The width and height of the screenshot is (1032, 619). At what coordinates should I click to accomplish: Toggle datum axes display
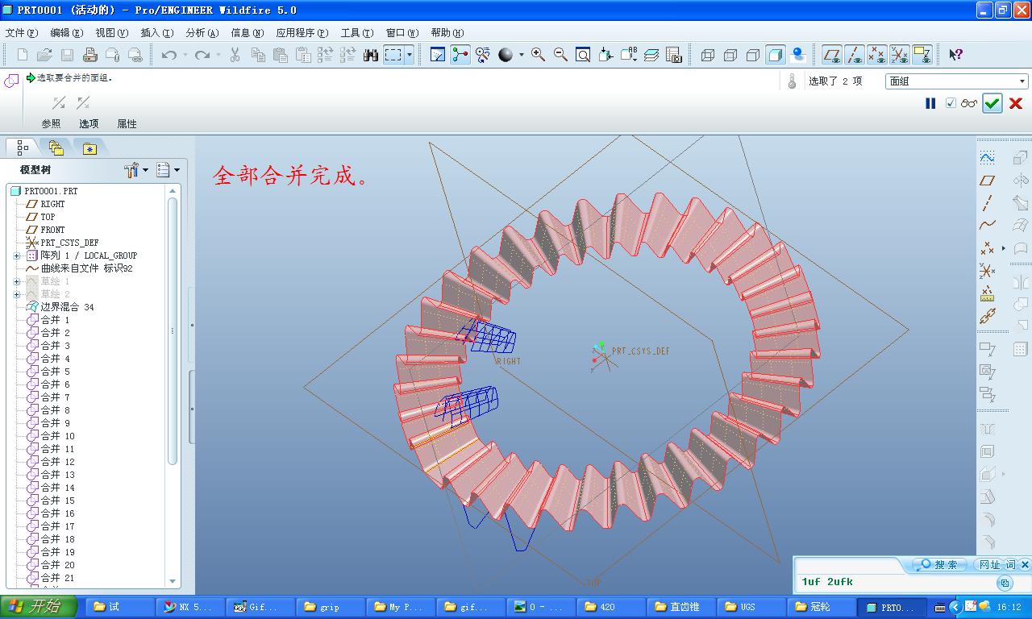pos(855,55)
